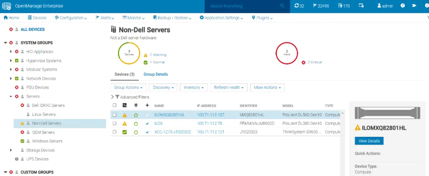Open IP address link 100.71.112.121
Viewport: 429px width, 176px height.
pos(211,132)
